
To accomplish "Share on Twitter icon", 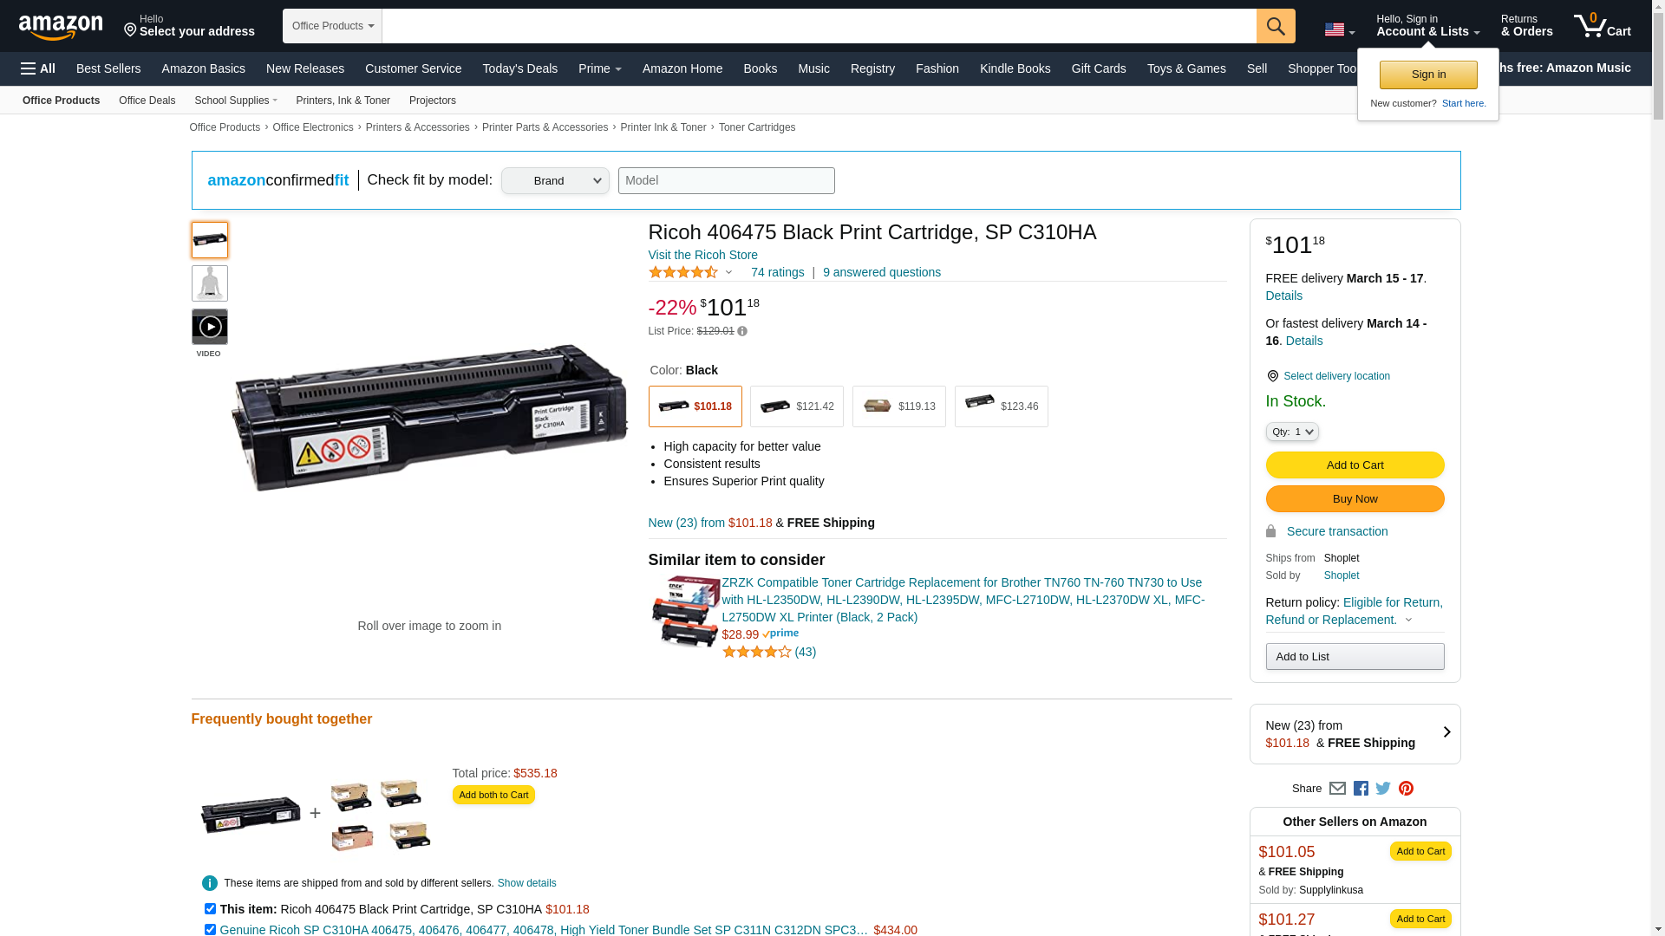I will (1383, 789).
